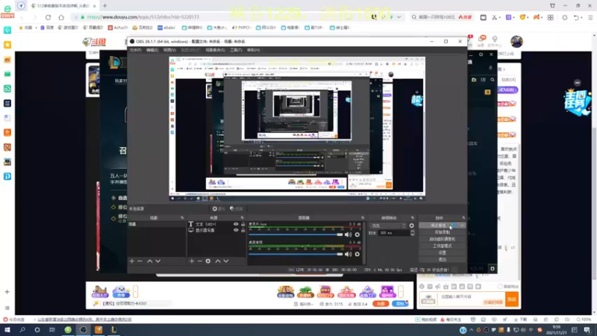Image resolution: width=597 pixels, height=336 pixels.
Task: Reload the browser page
Action: [x=48, y=17]
